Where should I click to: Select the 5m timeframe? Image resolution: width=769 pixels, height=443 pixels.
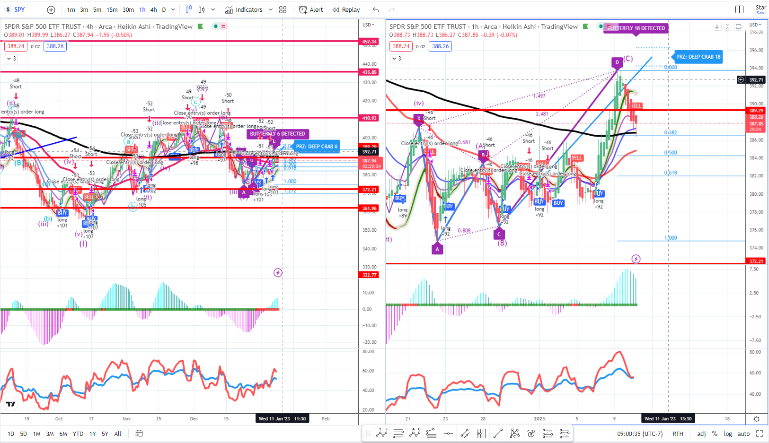tap(97, 9)
